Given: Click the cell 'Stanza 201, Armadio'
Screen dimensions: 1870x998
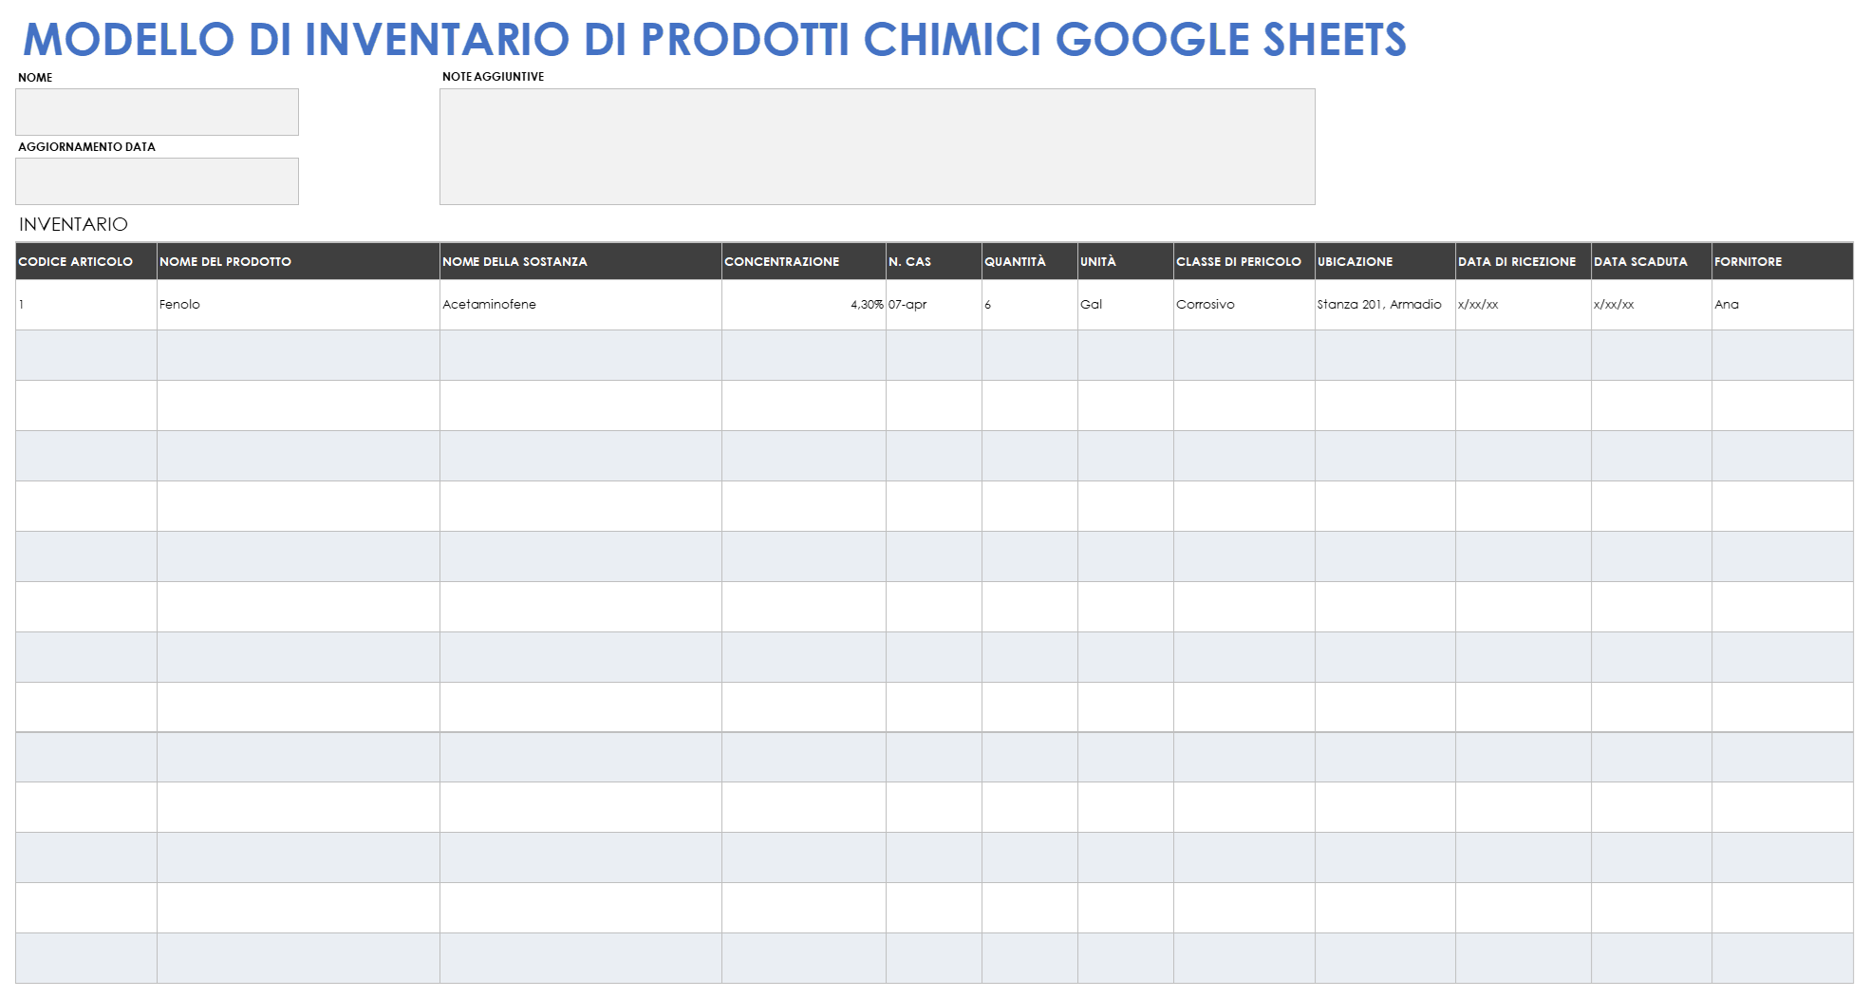Looking at the screenshot, I should [x=1386, y=305].
